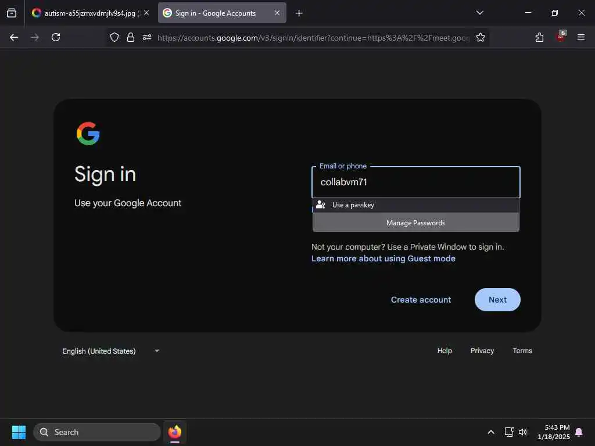Close the autism-a55jzmxvdmjlv9s4.jpg tab
This screenshot has height=446, width=595.
click(x=146, y=13)
